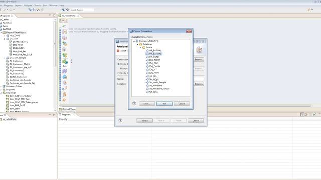Viewport: 321px width, 180px height.
Task: Select EMPLOYEES in Object Explorer
Action: click(x=19, y=48)
